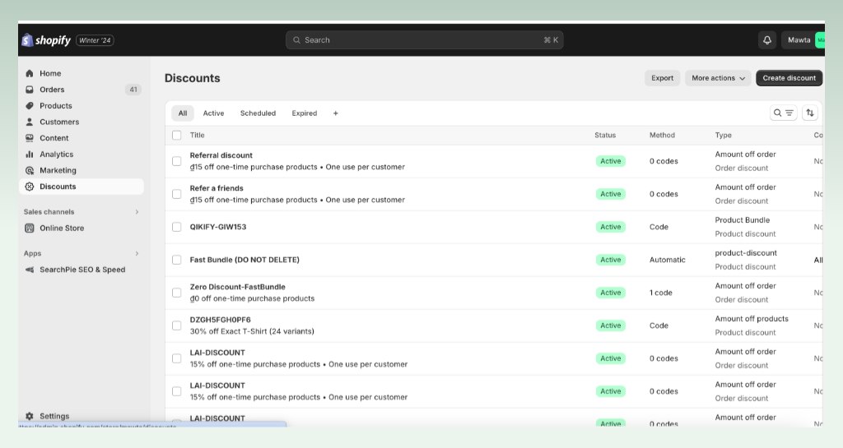Click the Online Store icon
Image resolution: width=843 pixels, height=448 pixels.
coord(30,228)
